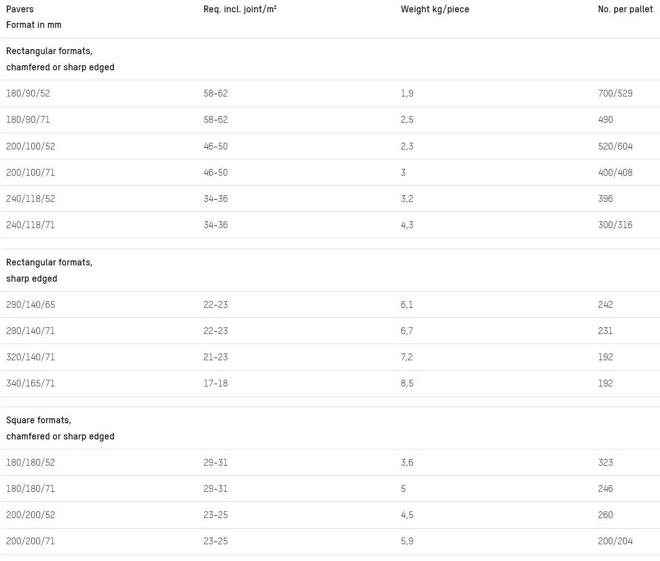Select the "Weight kg/piece" header text
Screen dimensions: 660x561
point(435,9)
